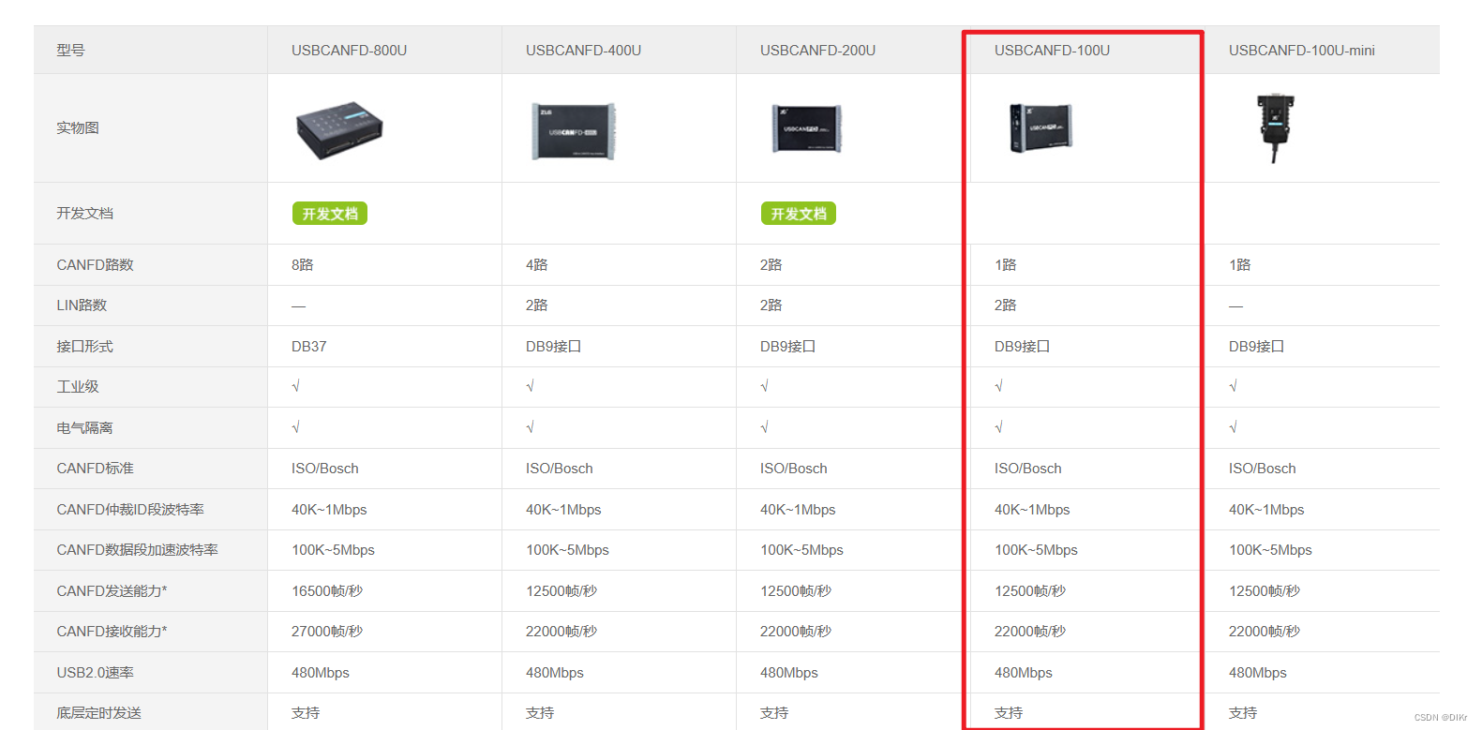The width and height of the screenshot is (1482, 730).
Task: Click the USBCANFD-800U product image
Action: point(339,130)
